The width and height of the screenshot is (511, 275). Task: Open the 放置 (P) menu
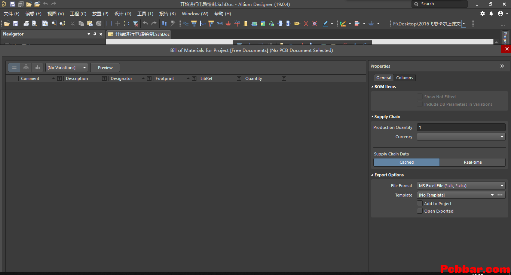pyautogui.click(x=100, y=14)
